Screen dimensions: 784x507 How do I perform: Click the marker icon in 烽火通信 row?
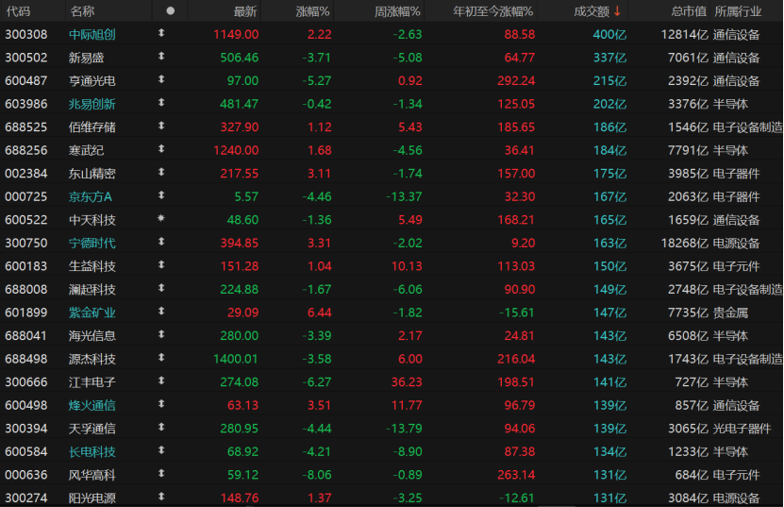161,404
